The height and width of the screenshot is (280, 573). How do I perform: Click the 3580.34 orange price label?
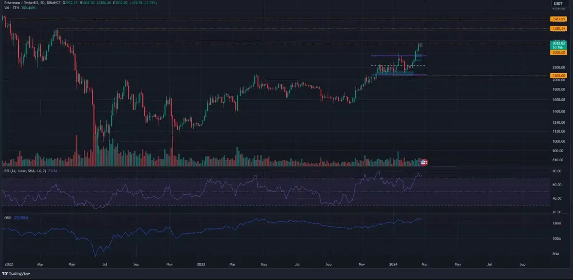(559, 28)
